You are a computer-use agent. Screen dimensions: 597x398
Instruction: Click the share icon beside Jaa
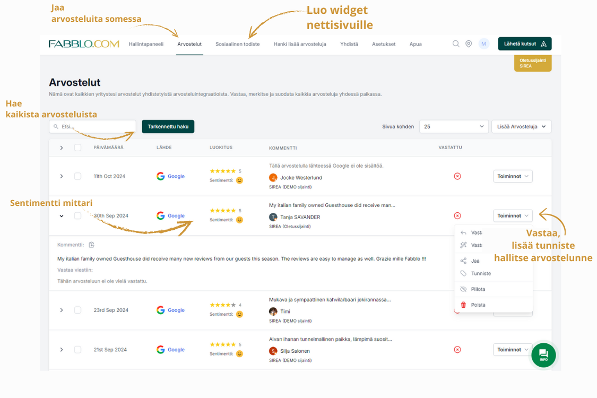click(x=463, y=261)
